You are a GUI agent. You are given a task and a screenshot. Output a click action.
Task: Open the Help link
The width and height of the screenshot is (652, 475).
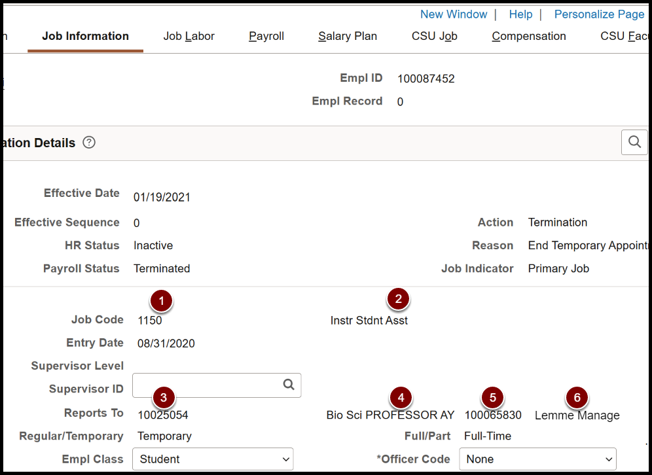pyautogui.click(x=520, y=14)
